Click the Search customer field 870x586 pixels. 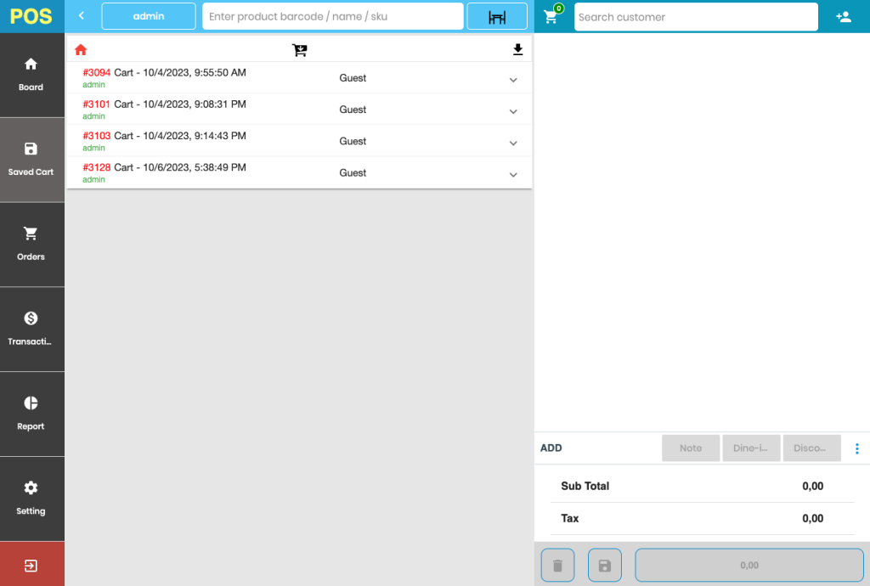[695, 17]
